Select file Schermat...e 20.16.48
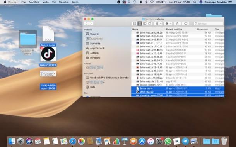The width and height of the screenshot is (236, 147). (x=178, y=54)
